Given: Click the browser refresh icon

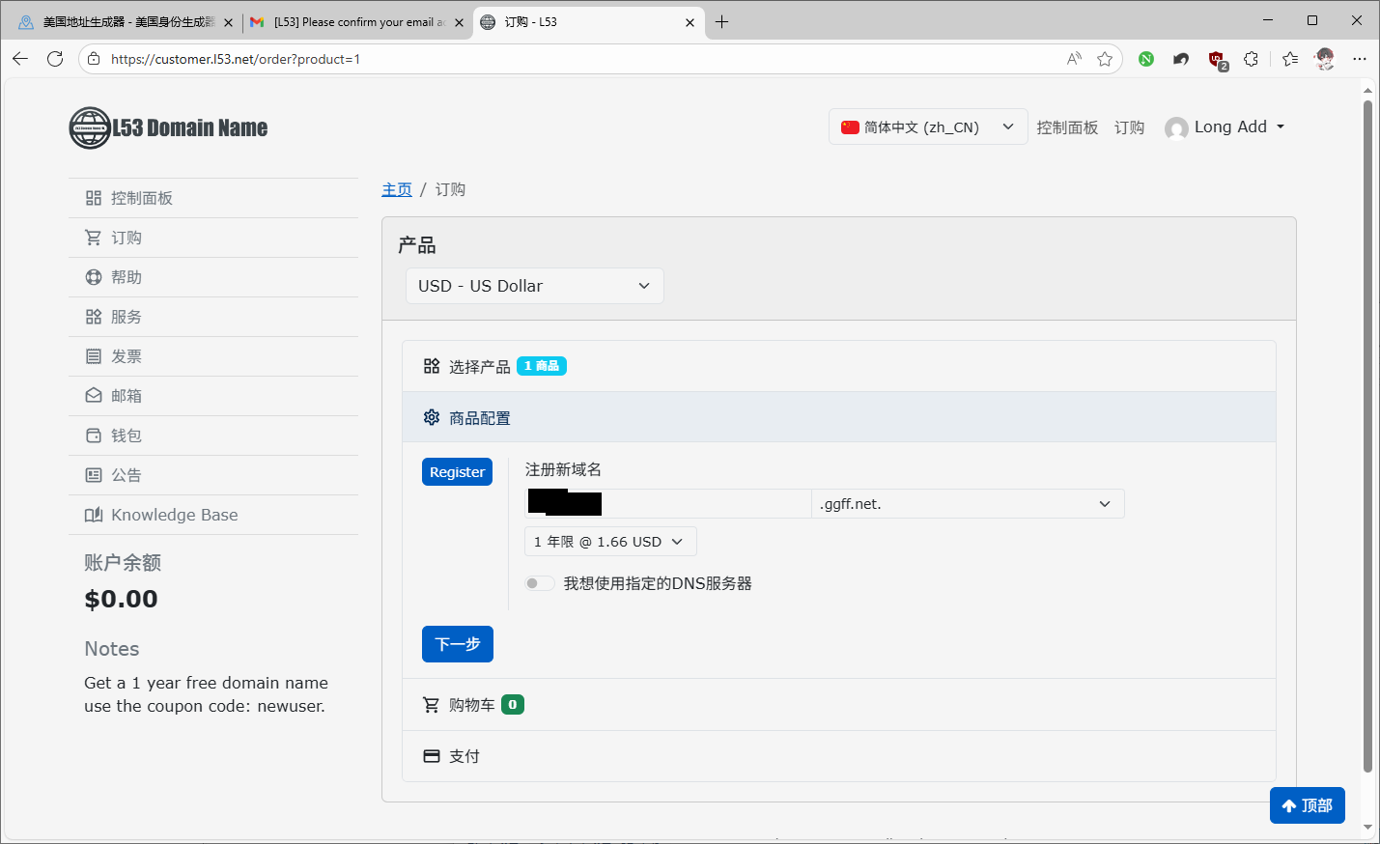Looking at the screenshot, I should coord(55,59).
